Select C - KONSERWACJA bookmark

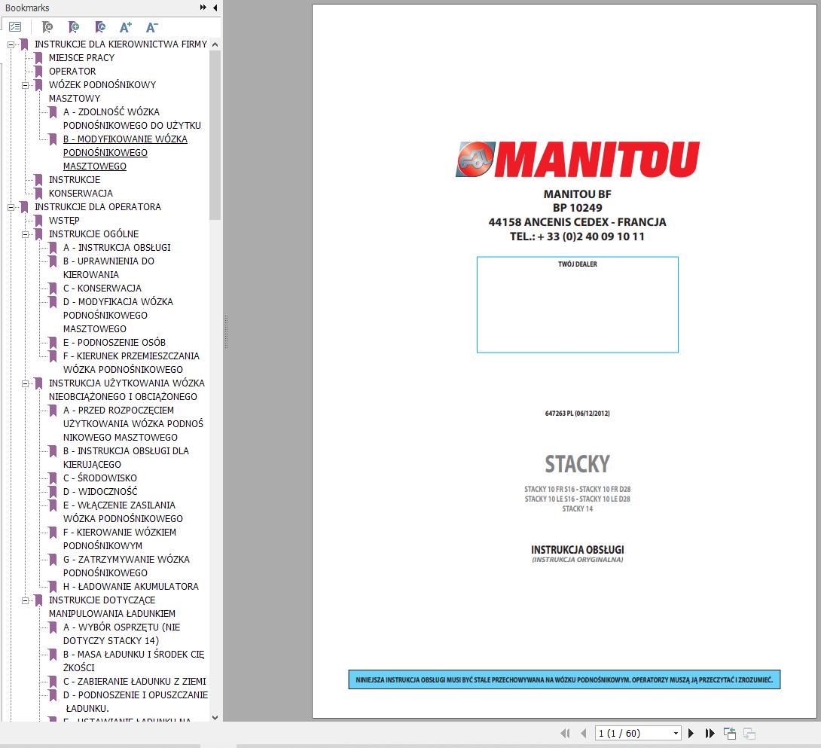click(102, 288)
